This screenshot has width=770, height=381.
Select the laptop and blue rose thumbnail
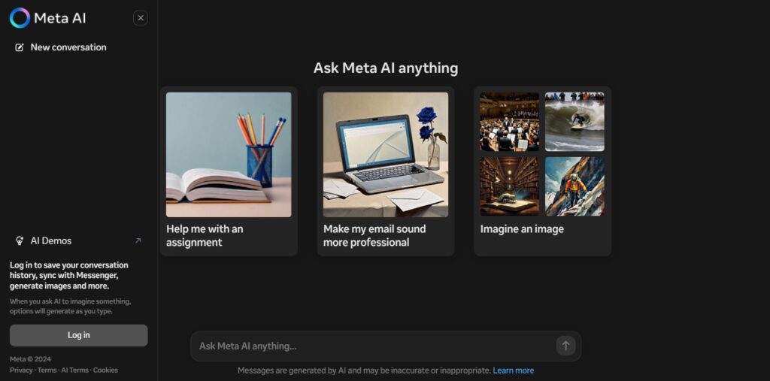[386, 155]
